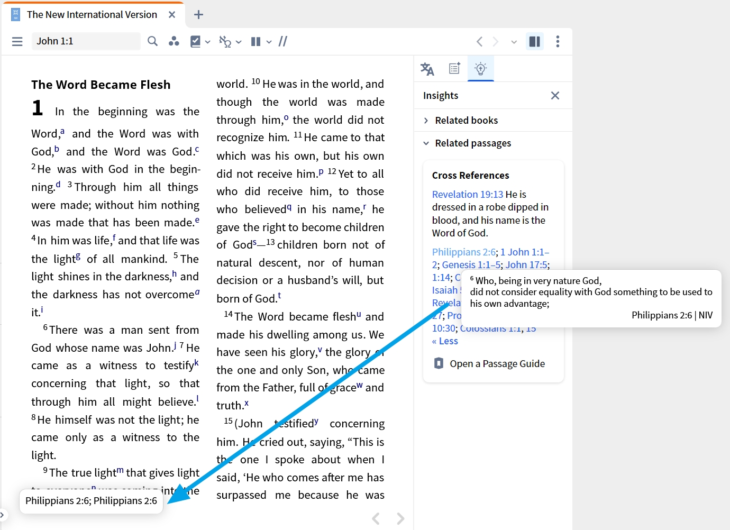
Task: Open the dropdown next to the columns icon
Action: (269, 41)
